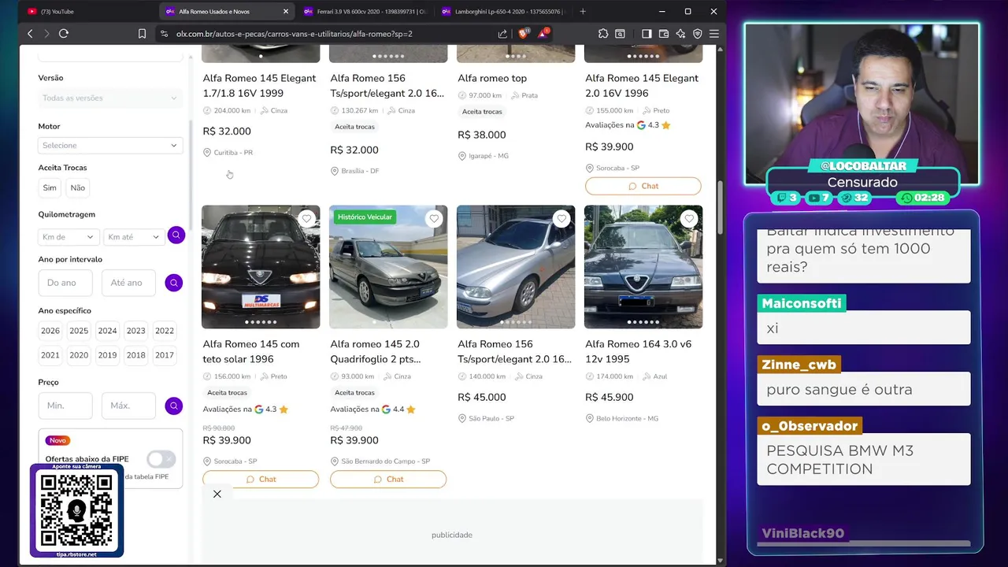Switch to the Ferrari 3.9 V8 600cv tab

(x=364, y=11)
